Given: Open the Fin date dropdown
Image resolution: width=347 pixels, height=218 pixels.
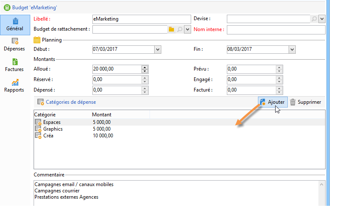Looking at the screenshot, I should (x=292, y=50).
